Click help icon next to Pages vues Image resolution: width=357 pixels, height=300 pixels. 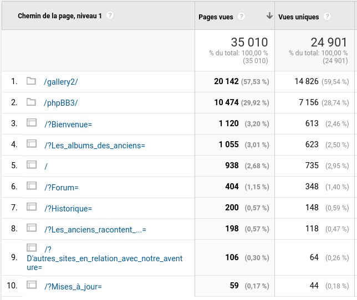pos(241,17)
